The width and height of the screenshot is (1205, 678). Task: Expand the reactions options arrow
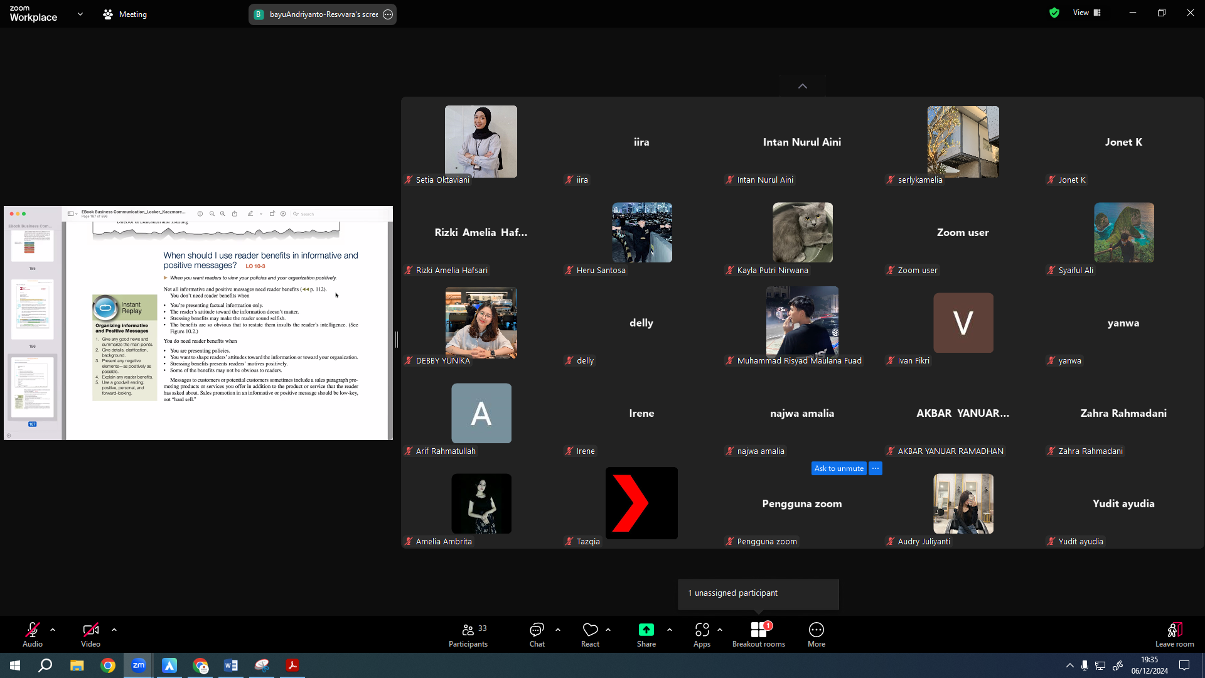point(608,630)
